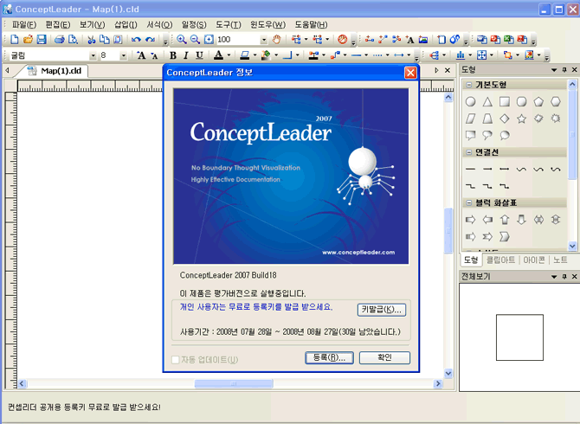Viewport: 580px width, 424px height.
Task: Insert a picture using the image icon
Action: coord(423,39)
